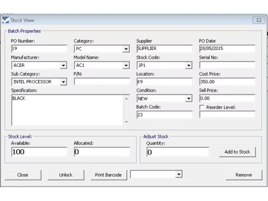Viewport: 268px width, 201px height.
Task: Expand the Condition dropdown showing NEW
Action: coord(189,99)
